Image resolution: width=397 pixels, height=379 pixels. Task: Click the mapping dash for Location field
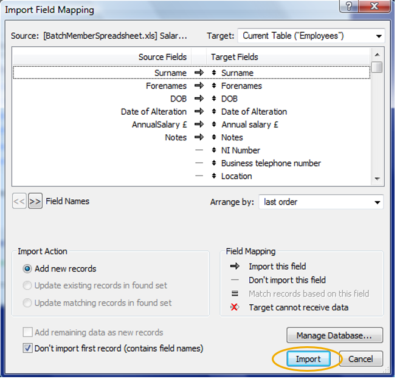point(199,176)
